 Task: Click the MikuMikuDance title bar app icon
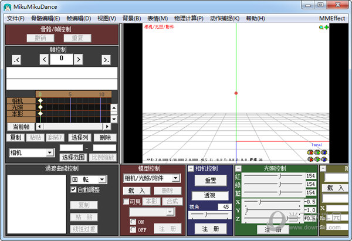click(x=8, y=7)
